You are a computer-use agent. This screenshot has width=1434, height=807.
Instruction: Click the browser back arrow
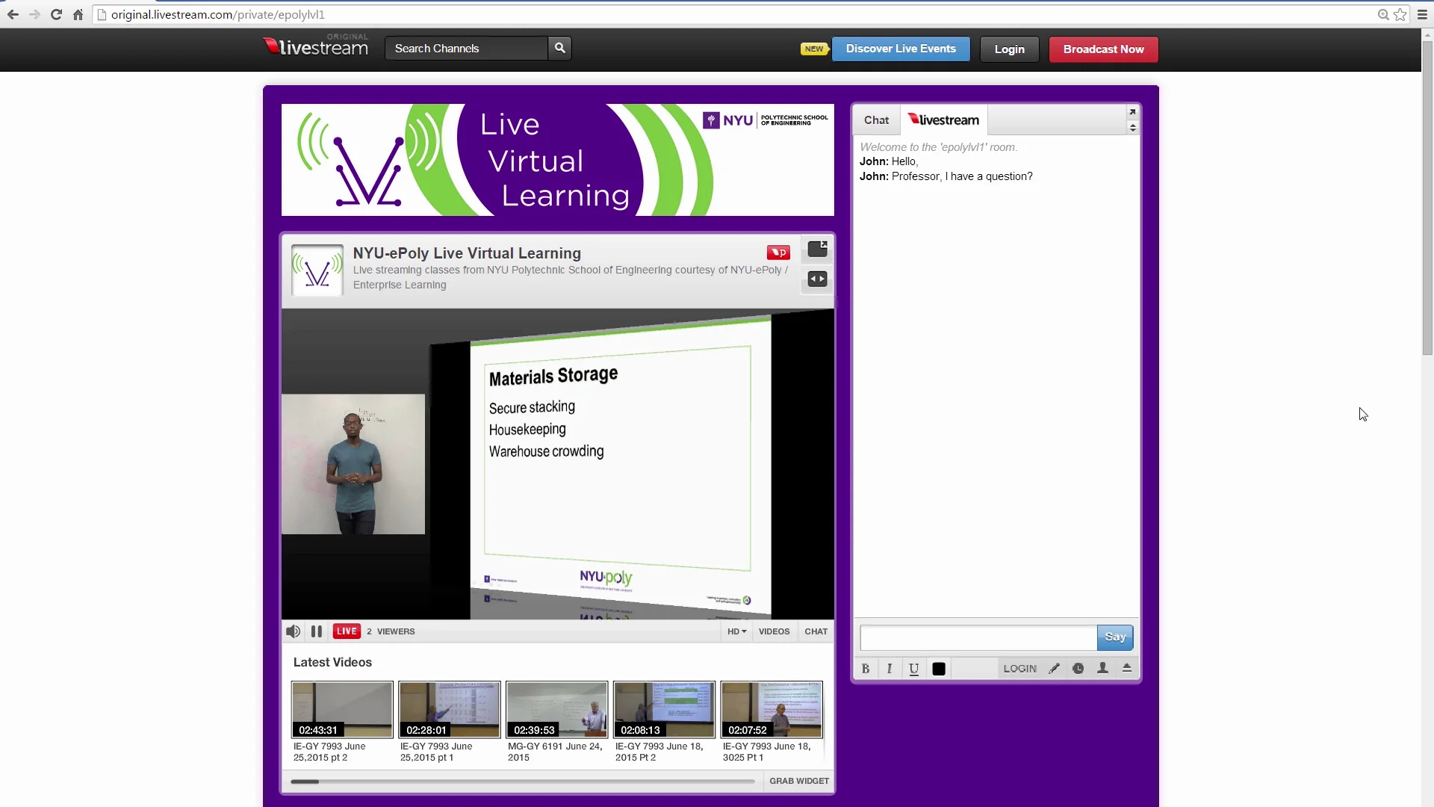(x=13, y=14)
